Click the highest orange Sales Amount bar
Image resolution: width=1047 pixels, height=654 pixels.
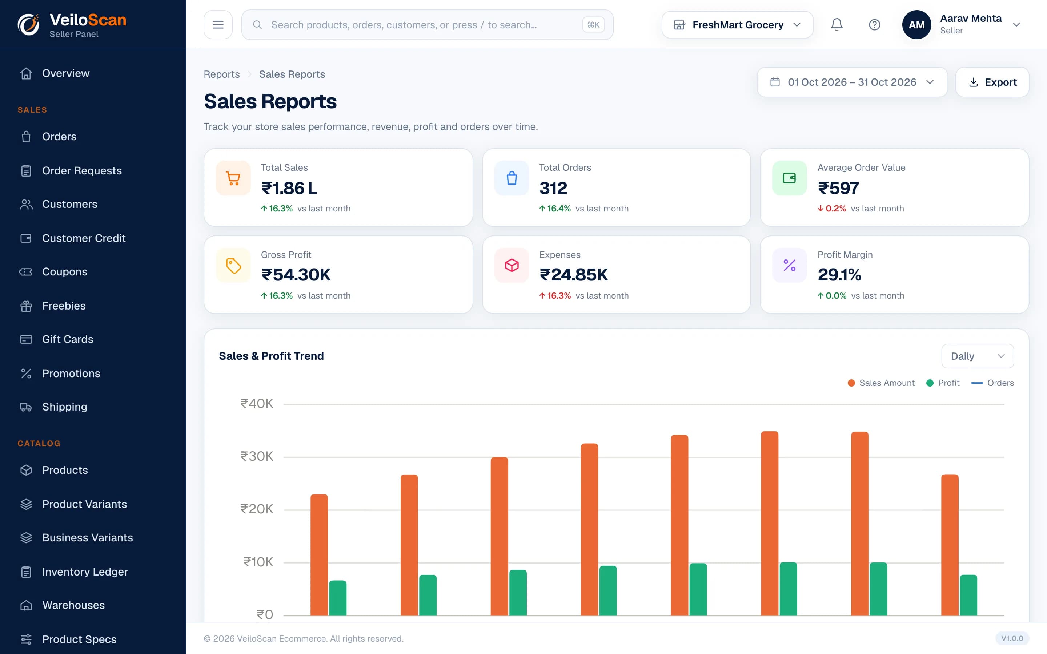pyautogui.click(x=769, y=523)
